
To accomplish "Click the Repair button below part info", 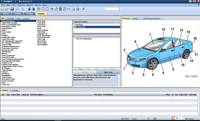I will click(81, 69).
